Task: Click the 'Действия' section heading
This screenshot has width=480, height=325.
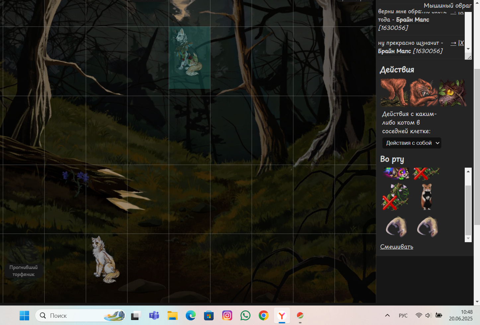Action: point(397,70)
